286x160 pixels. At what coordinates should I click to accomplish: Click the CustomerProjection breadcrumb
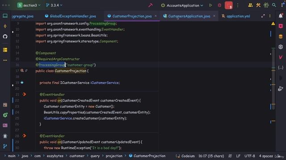[x=147, y=156]
